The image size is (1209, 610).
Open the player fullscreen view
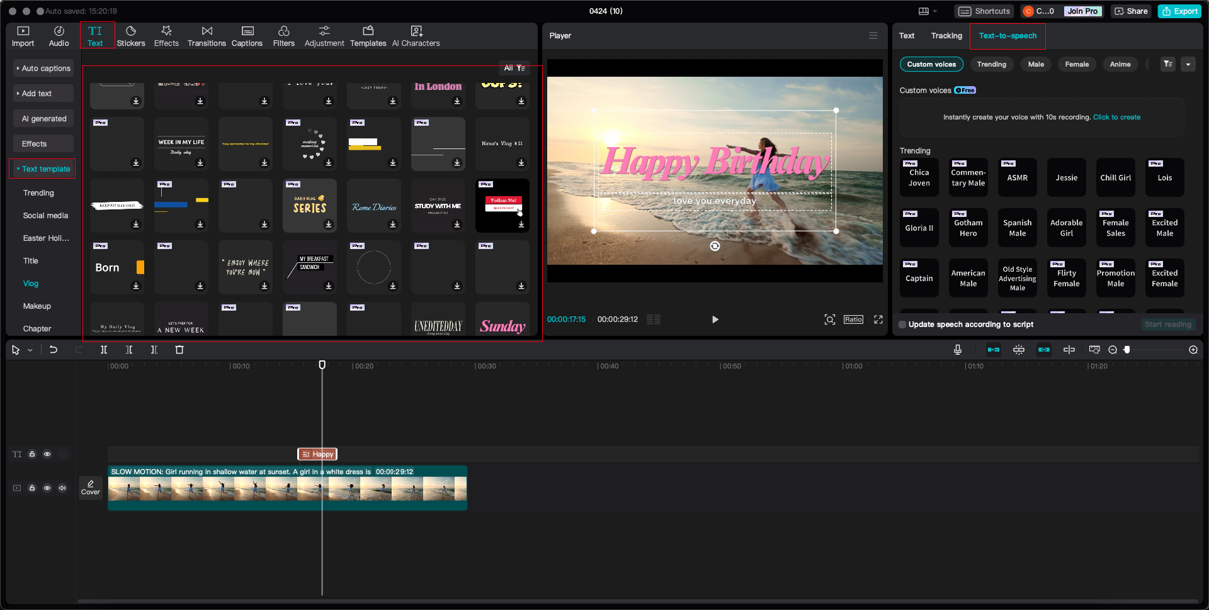[x=878, y=319]
